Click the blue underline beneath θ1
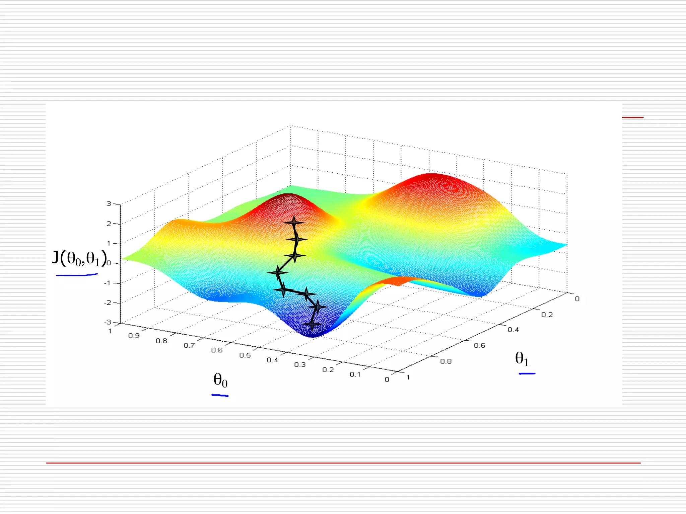This screenshot has width=686, height=514. click(527, 373)
